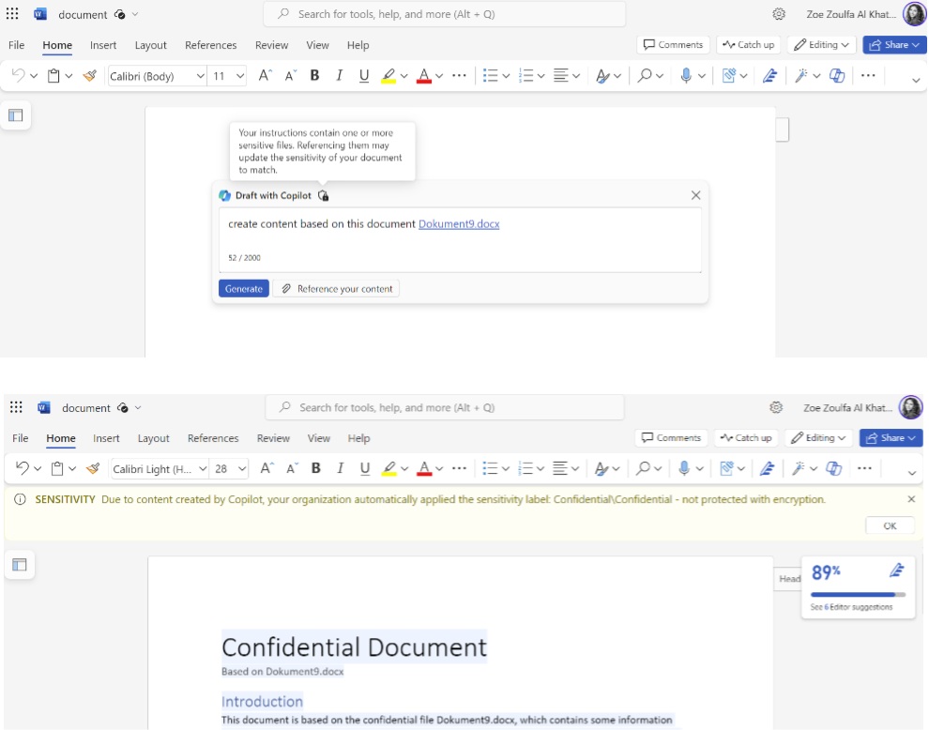Click Undo icon in bottom window toolbar
This screenshot has height=730, width=929.
coord(22,468)
